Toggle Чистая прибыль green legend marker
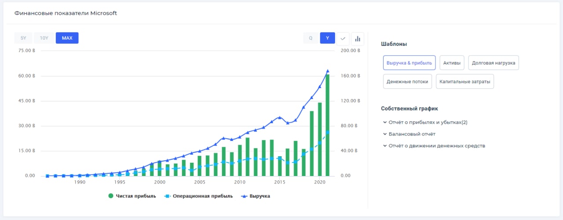563x220 pixels. (x=111, y=196)
